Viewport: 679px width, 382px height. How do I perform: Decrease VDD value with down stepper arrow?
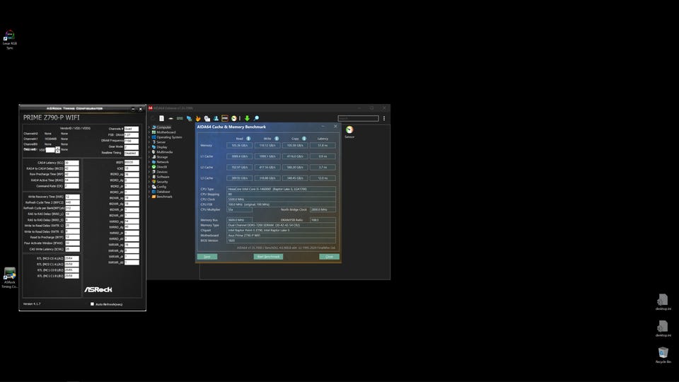[57, 151]
